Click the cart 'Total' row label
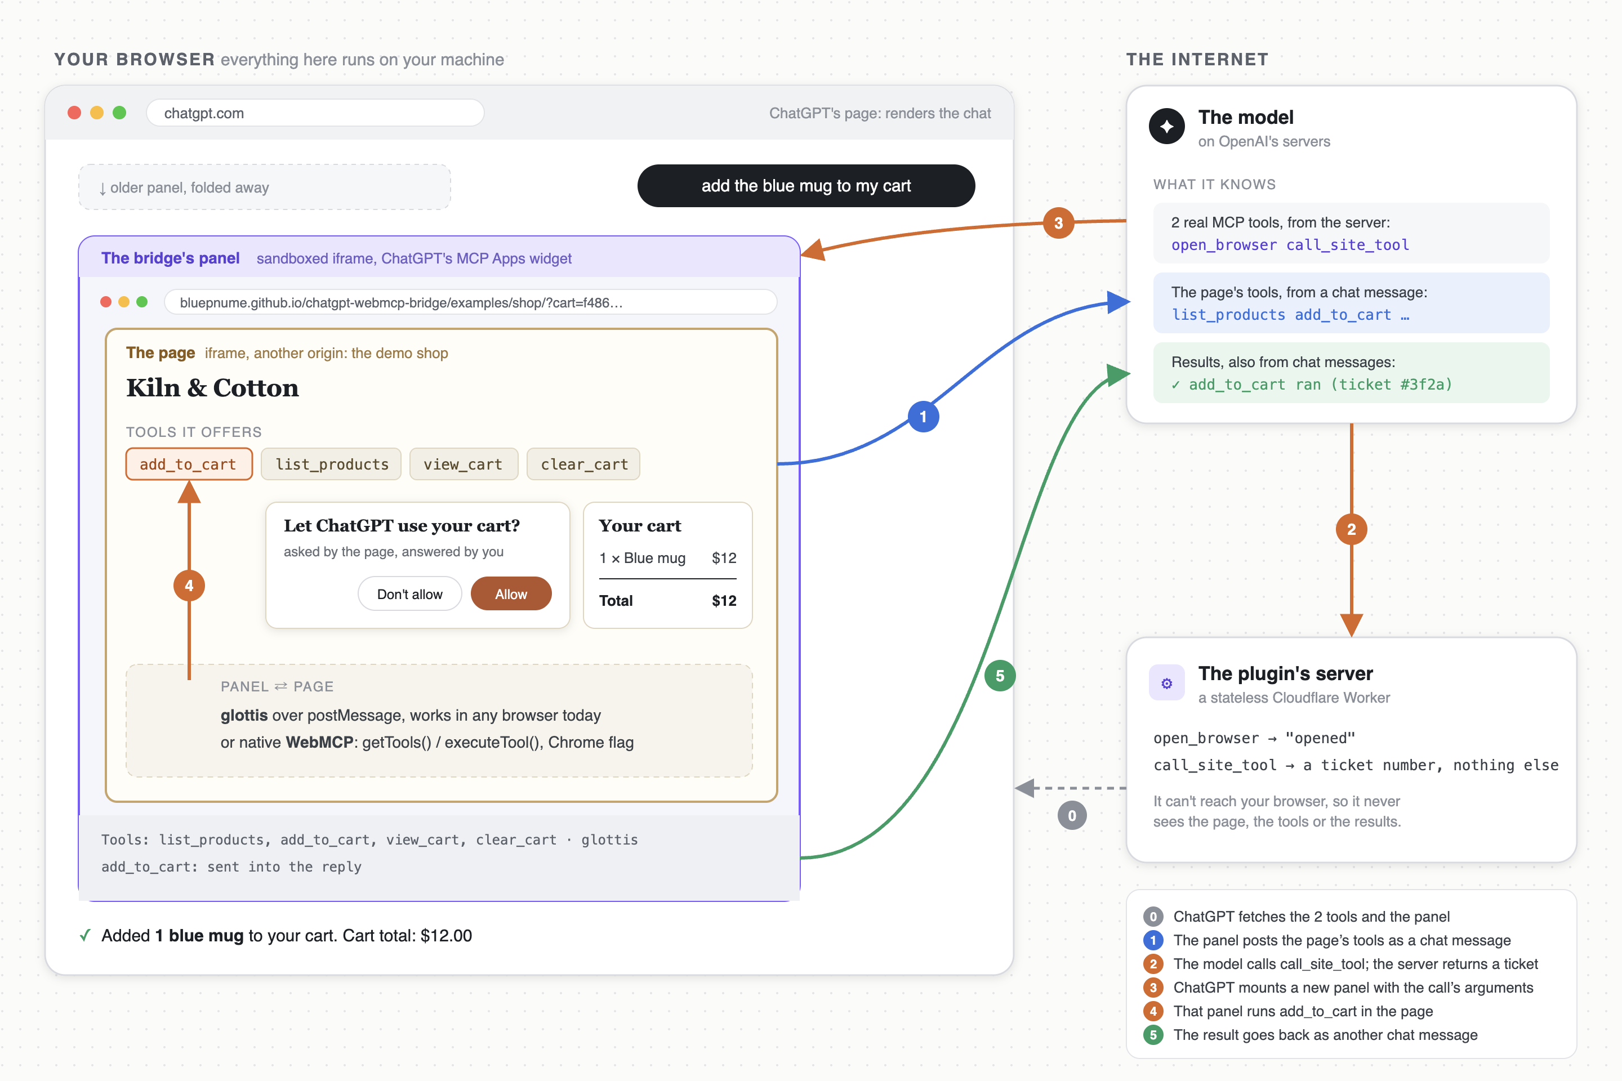Viewport: 1622px width, 1081px height. (x=616, y=601)
